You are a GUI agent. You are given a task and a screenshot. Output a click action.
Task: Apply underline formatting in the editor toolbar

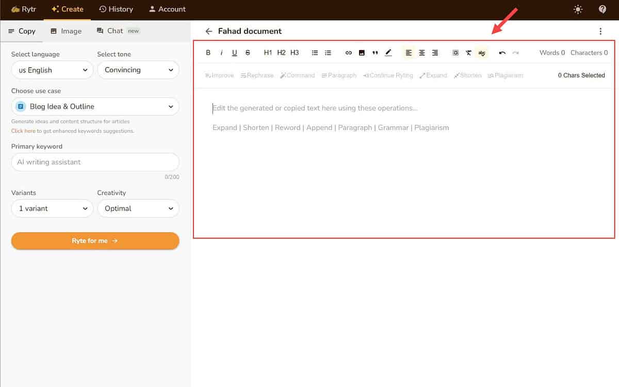point(235,53)
